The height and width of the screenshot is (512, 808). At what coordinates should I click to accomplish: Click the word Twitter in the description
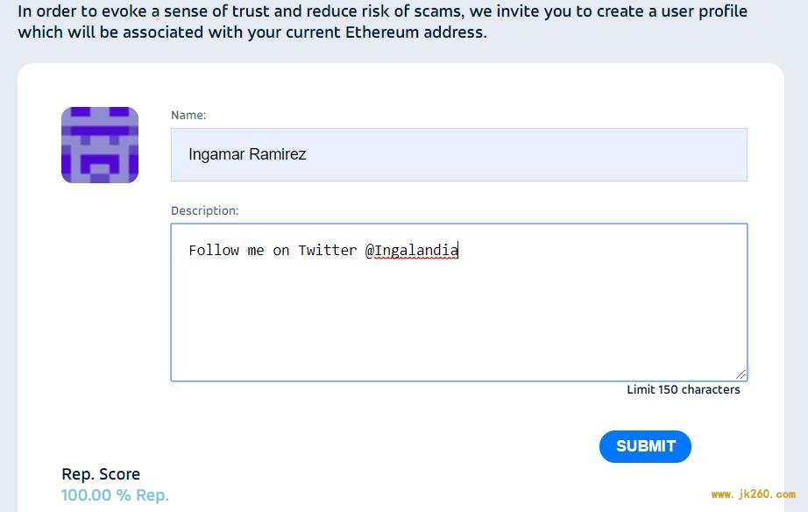tap(327, 251)
